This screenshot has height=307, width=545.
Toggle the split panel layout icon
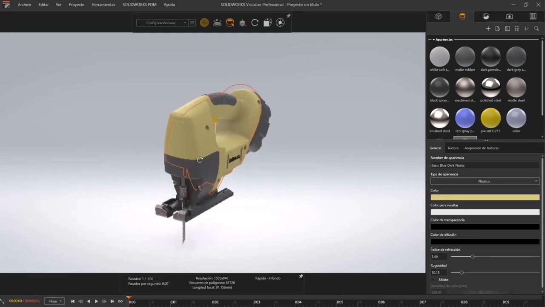coord(508,29)
